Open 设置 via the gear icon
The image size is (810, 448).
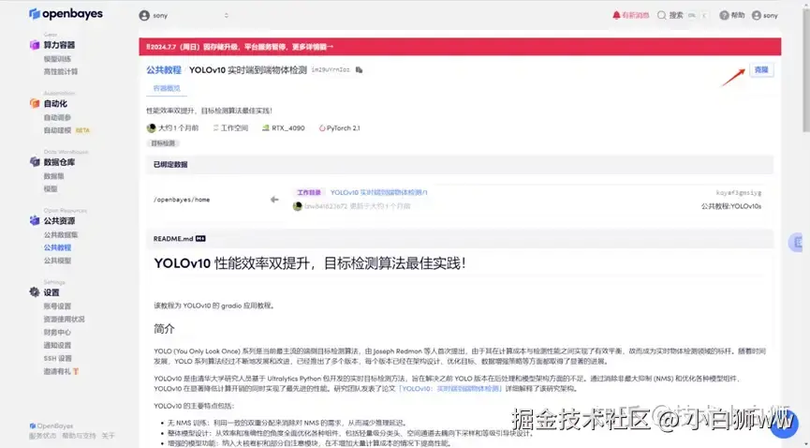click(x=35, y=292)
